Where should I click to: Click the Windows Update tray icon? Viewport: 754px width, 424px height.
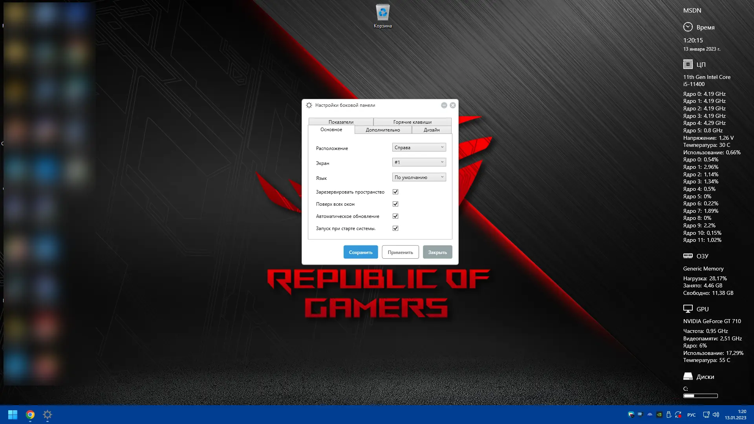[x=678, y=415]
